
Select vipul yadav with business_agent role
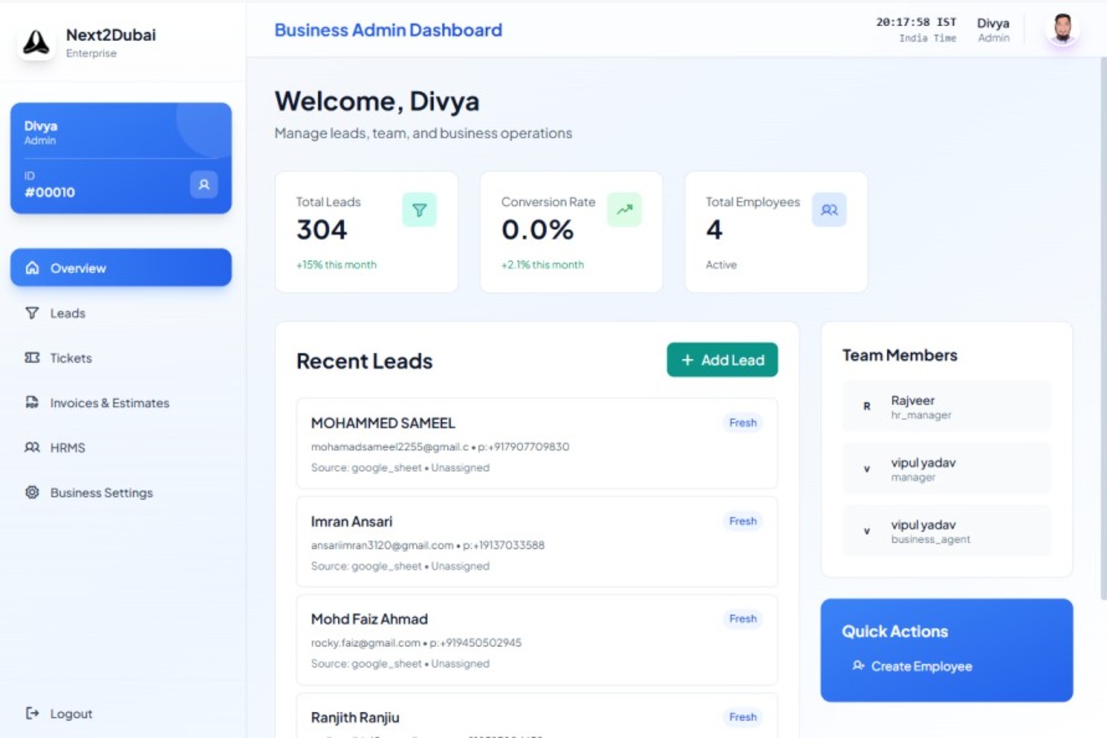(947, 531)
